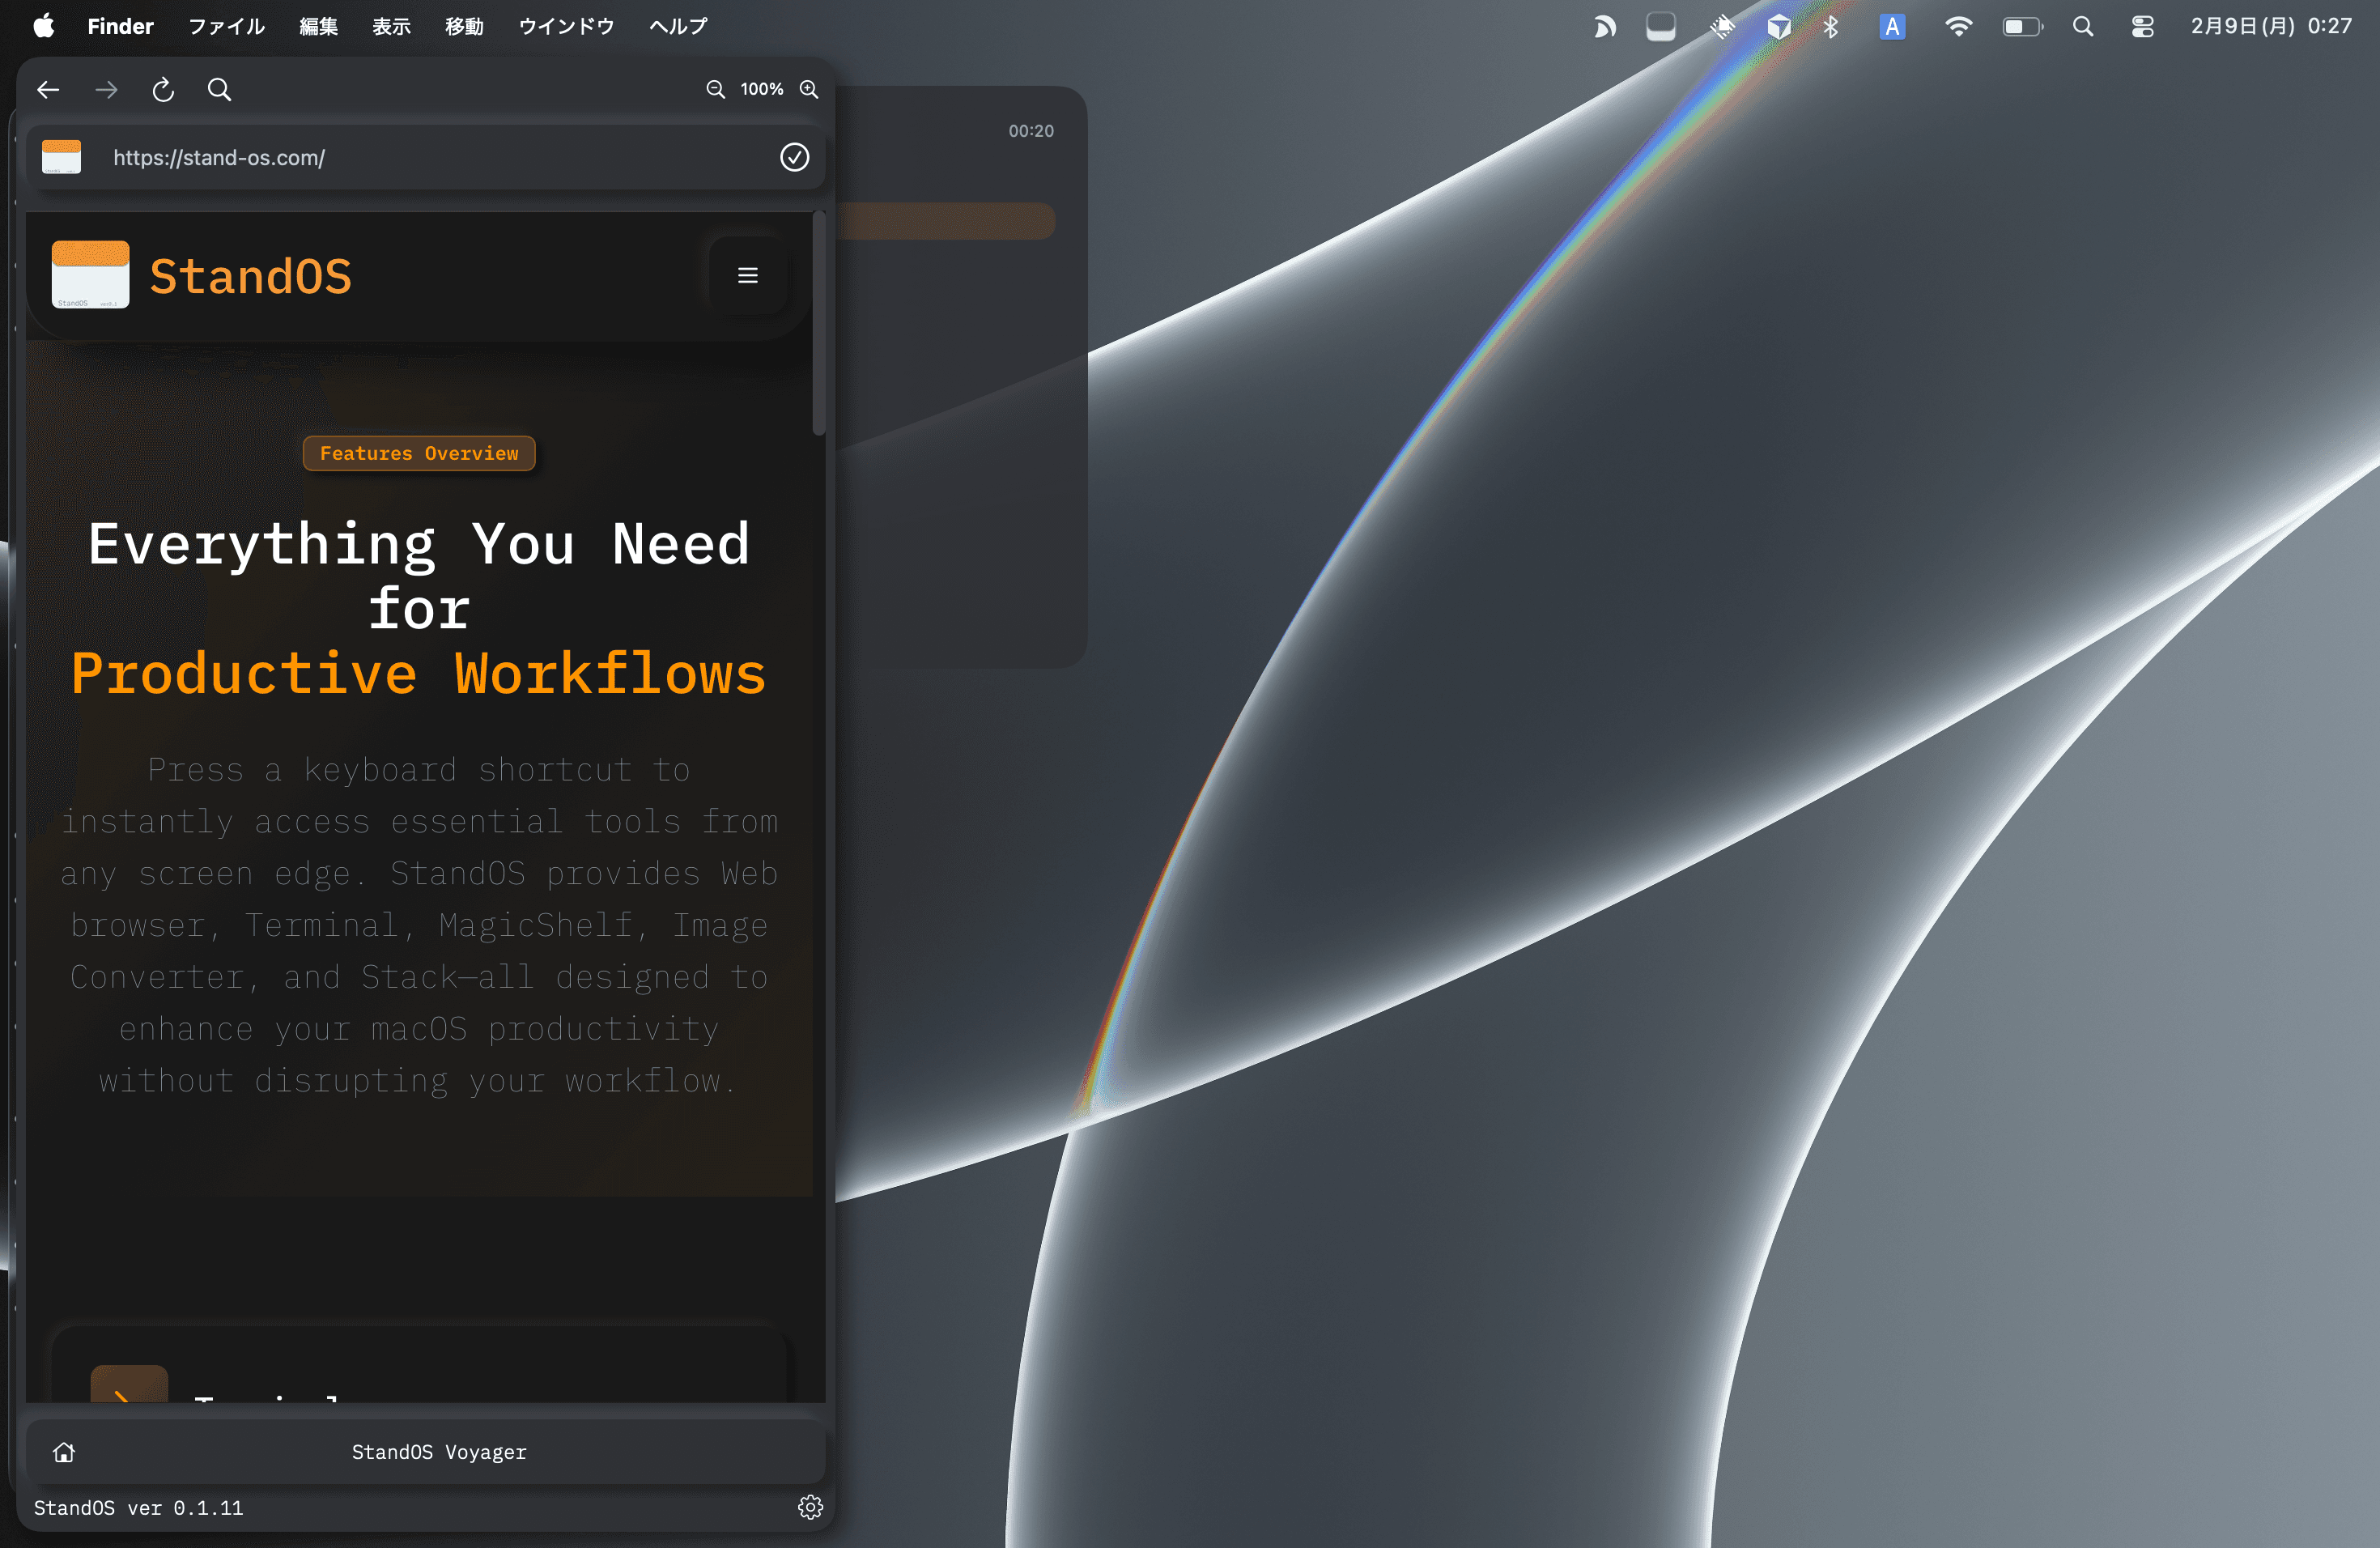Click the forward navigation arrow
This screenshot has width=2380, height=1548.
(x=106, y=89)
